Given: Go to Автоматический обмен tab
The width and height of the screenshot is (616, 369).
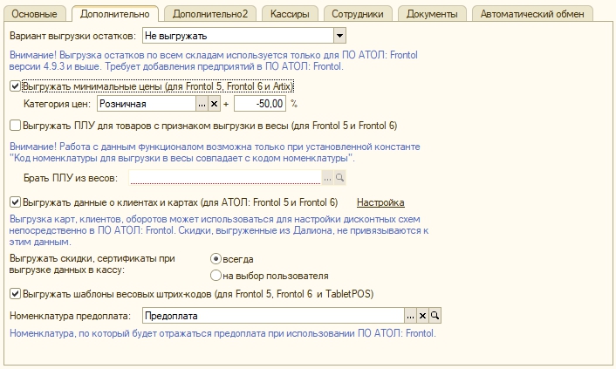Looking at the screenshot, I should [533, 15].
